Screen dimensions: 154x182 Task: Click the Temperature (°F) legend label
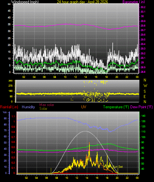116,107
